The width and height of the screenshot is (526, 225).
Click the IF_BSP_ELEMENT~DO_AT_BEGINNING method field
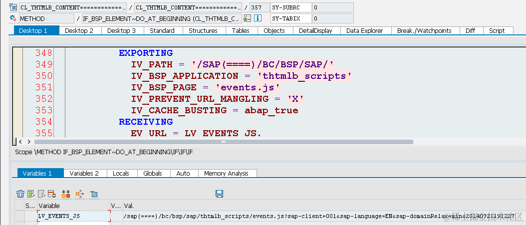coord(161,18)
